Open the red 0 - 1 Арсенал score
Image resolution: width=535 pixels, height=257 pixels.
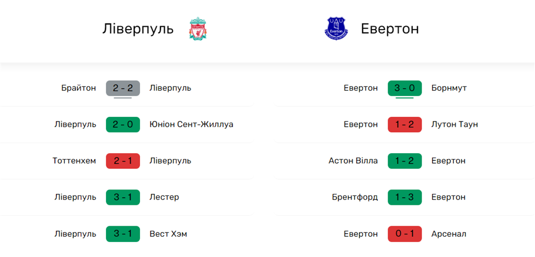tap(404, 234)
